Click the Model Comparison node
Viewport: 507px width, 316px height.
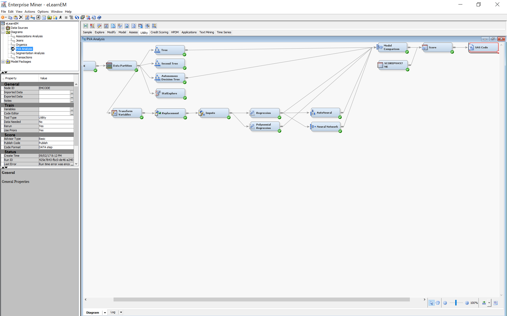pos(392,48)
